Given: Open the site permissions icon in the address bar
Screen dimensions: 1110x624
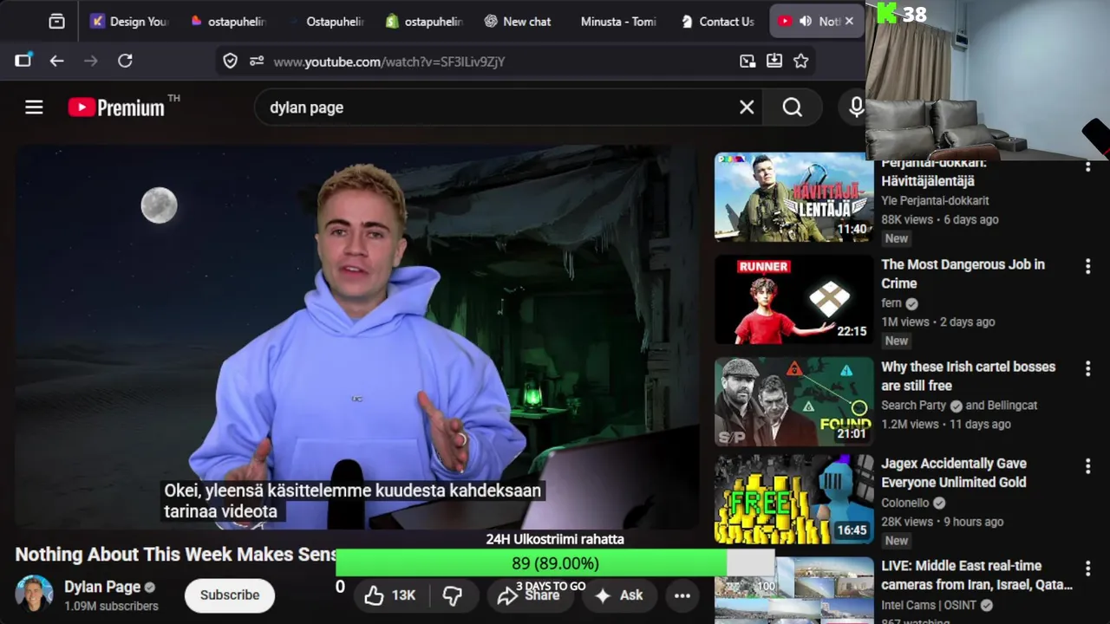Looking at the screenshot, I should coord(257,62).
